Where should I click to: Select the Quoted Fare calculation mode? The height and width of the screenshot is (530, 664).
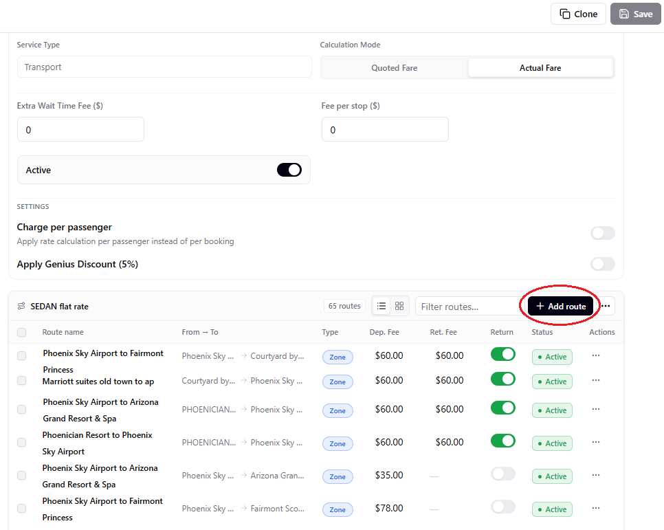395,68
